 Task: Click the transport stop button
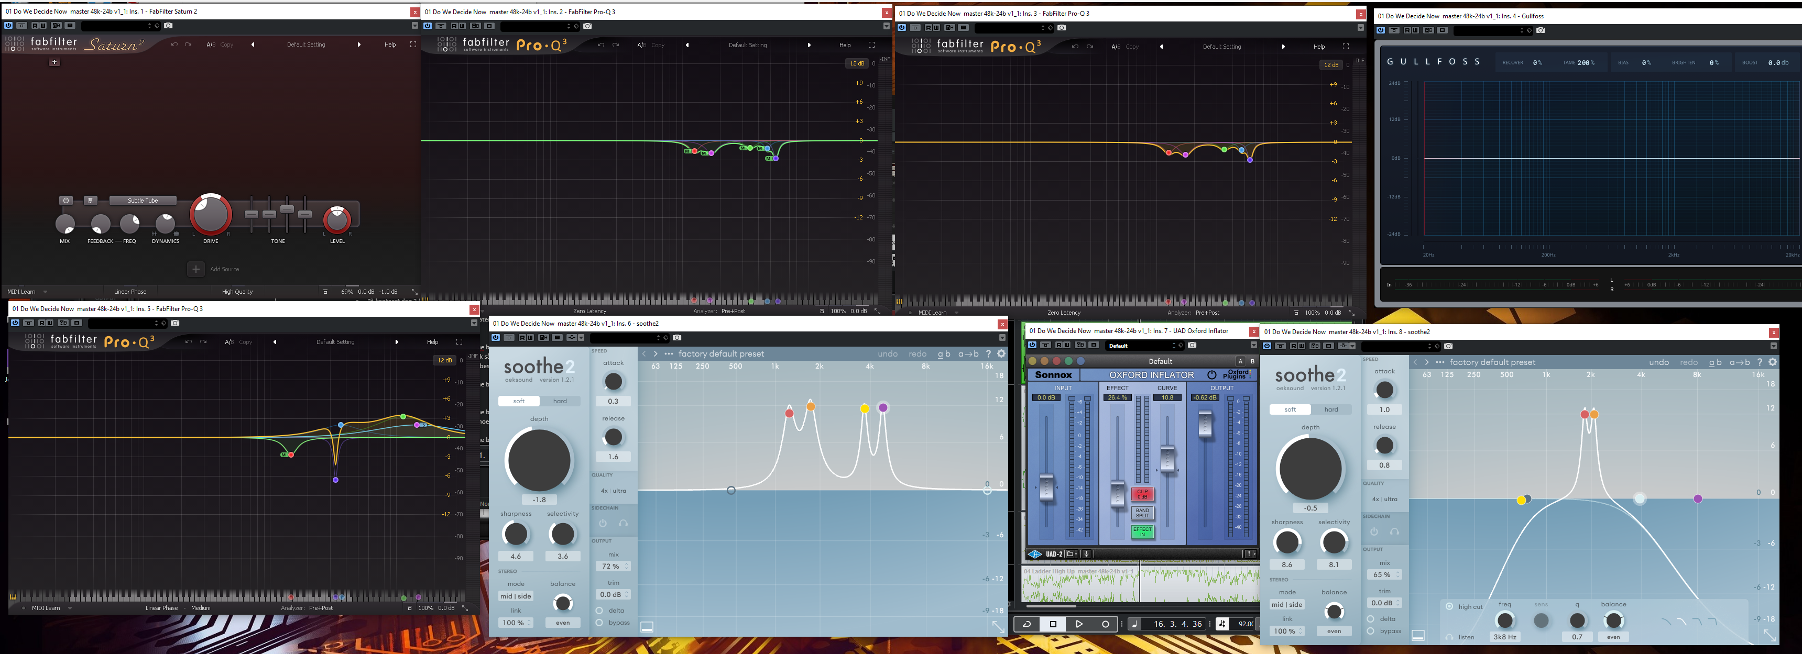coord(1053,624)
